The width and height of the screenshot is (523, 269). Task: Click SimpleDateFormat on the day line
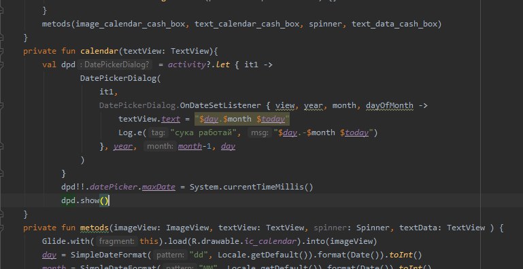[109, 255]
